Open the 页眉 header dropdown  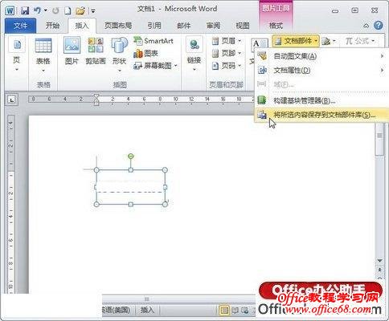pos(227,41)
